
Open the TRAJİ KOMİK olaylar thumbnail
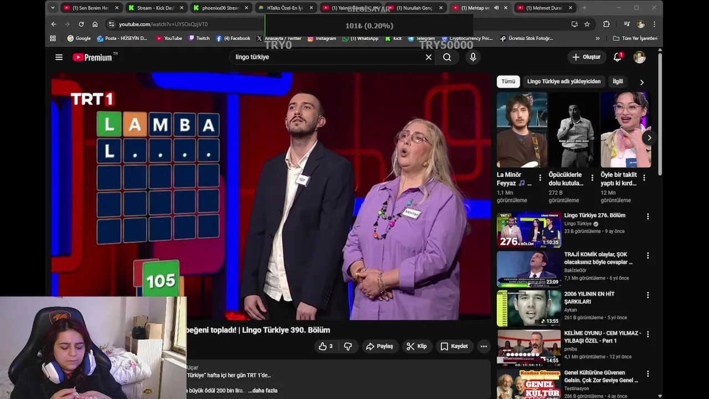529,269
